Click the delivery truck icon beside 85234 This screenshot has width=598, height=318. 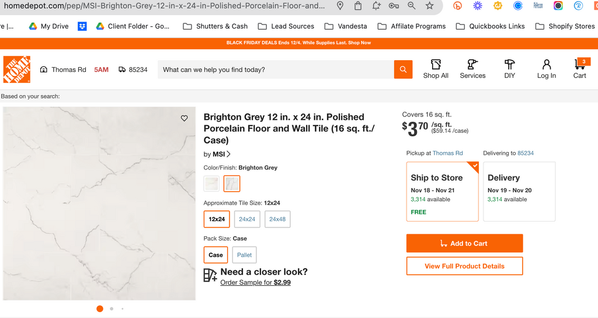122,70
